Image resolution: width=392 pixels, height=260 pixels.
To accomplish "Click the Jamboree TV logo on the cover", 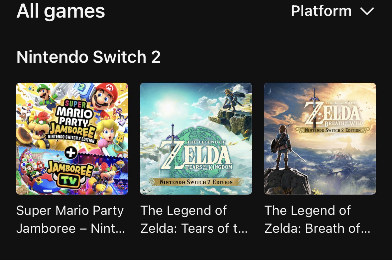I will (70, 174).
